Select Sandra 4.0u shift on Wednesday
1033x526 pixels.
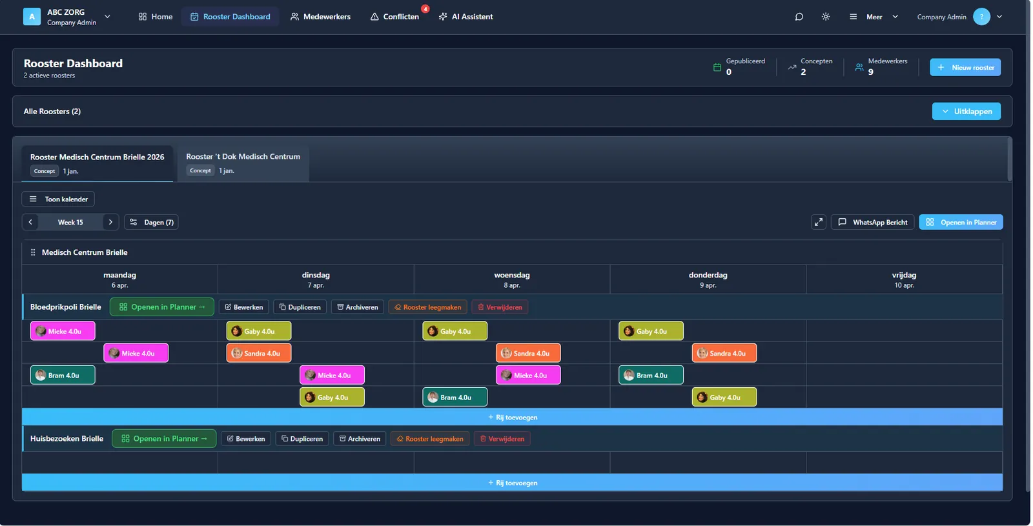pyautogui.click(x=528, y=353)
